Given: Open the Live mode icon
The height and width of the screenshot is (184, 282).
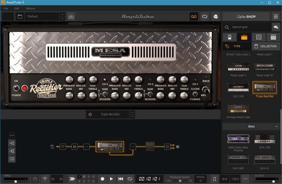Looking at the screenshot, I should point(215,17).
